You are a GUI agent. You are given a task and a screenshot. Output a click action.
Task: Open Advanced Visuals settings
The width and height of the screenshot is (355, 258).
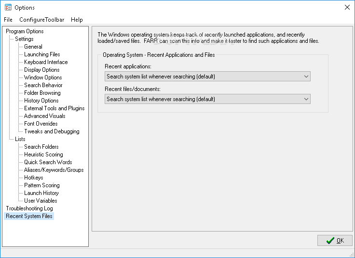(x=44, y=116)
